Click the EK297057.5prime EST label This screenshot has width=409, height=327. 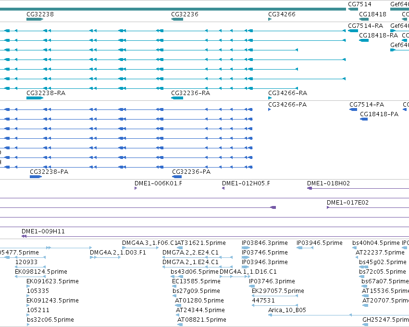point(278,291)
